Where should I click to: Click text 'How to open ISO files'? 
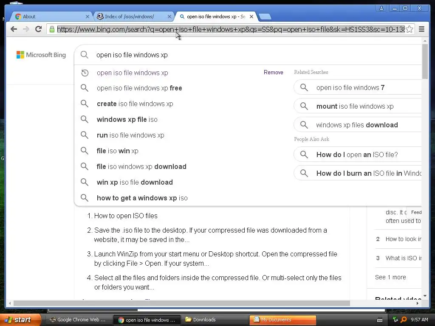click(x=126, y=216)
